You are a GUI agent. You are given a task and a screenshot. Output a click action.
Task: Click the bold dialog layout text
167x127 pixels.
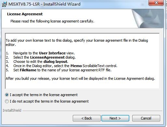click(56, 62)
